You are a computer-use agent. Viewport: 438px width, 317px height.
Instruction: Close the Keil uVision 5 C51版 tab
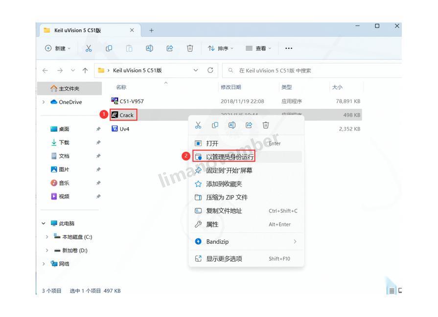point(132,30)
